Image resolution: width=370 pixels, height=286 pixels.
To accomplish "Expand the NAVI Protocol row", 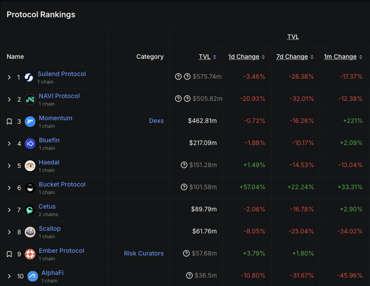I will point(9,100).
